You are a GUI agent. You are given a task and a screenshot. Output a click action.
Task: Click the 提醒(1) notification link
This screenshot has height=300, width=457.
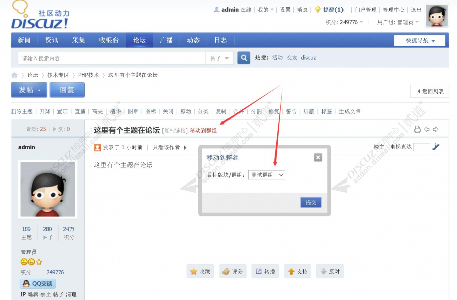[x=333, y=10]
